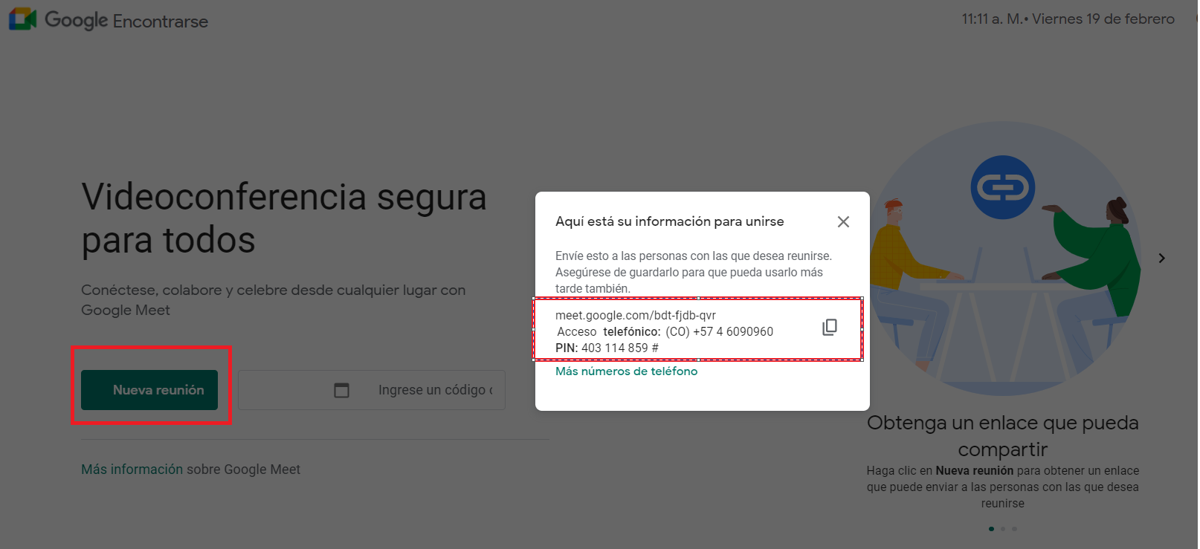Click the keyboard icon in code field
This screenshot has width=1200, height=549.
click(341, 390)
